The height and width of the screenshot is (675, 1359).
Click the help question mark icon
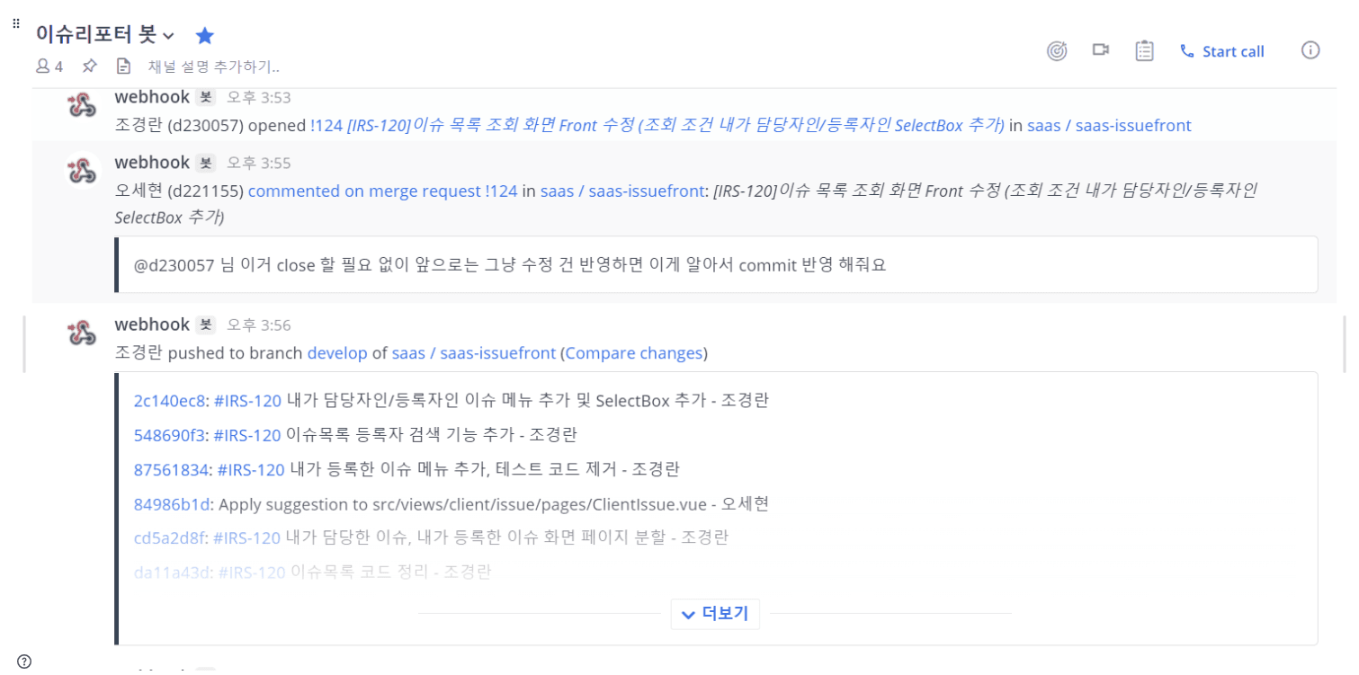pyautogui.click(x=24, y=662)
